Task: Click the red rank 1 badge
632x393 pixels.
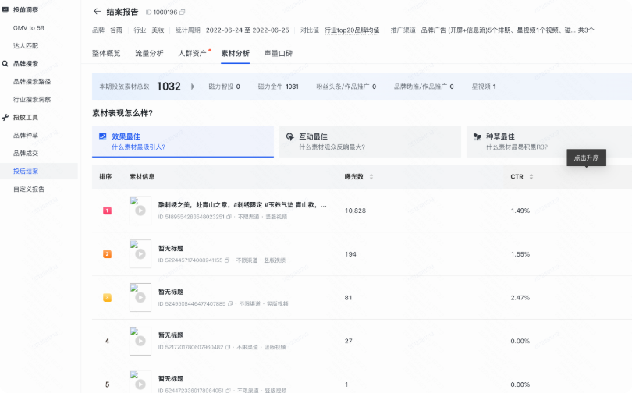Action: pos(107,211)
